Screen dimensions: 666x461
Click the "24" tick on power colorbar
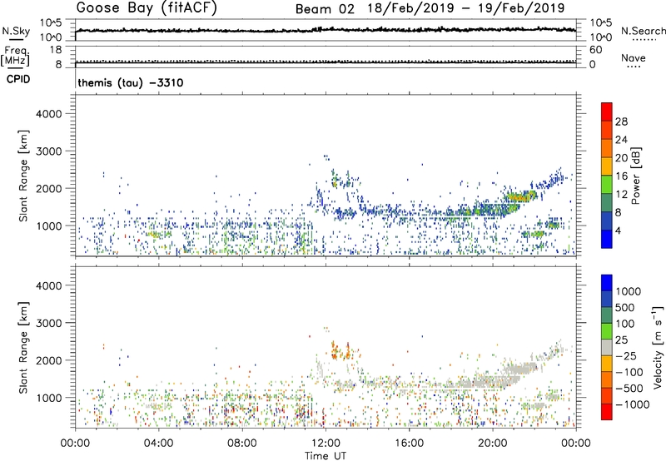tap(621, 140)
